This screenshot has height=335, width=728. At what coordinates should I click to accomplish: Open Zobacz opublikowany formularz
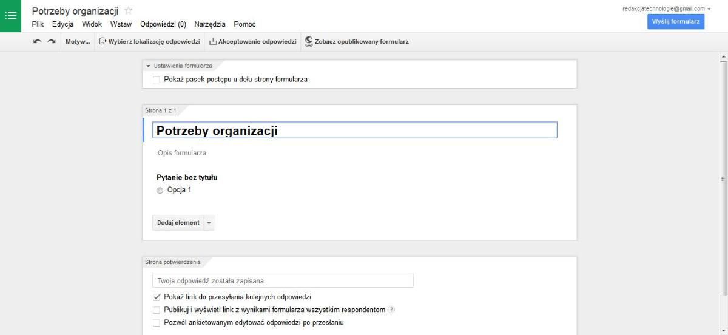pos(357,42)
